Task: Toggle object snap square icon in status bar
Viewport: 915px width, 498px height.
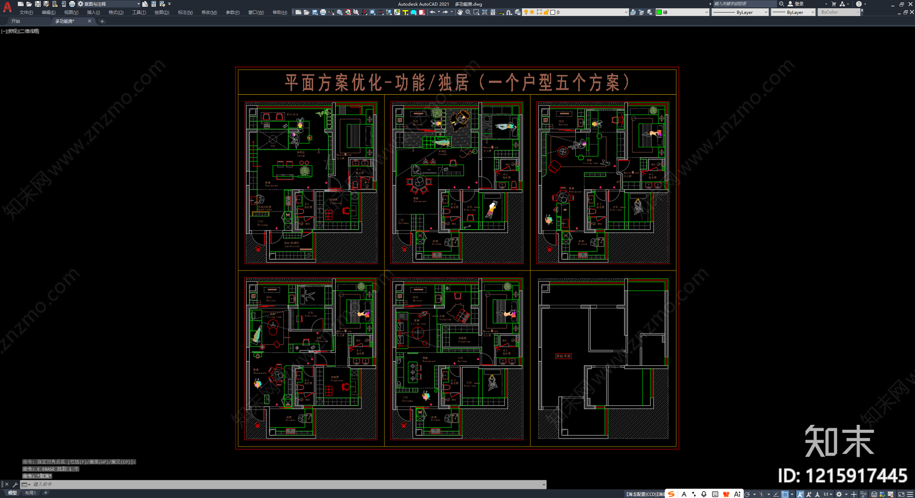Action: [x=785, y=494]
